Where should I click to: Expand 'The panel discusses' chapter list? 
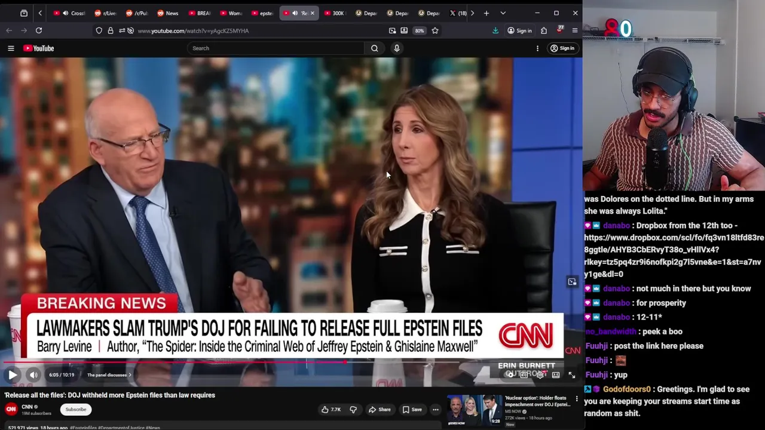109,375
